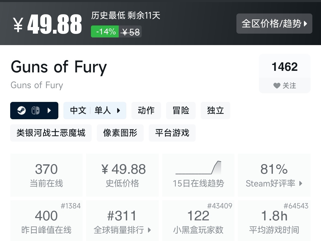The image size is (321, 241).
Task: Tap the 小黑盒玩家数 player count tile
Action: 198,221
